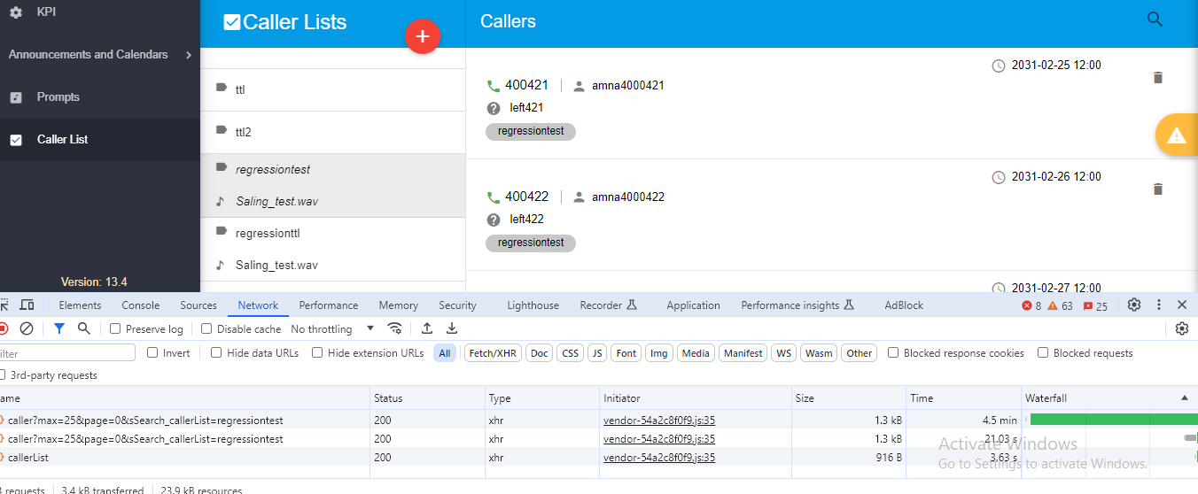This screenshot has width=1198, height=494.
Task: Open the Prompts sidebar item
Action: [58, 97]
